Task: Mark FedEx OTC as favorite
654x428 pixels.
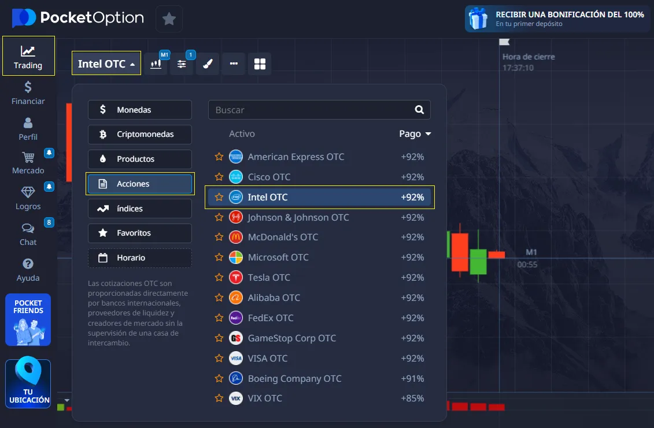Action: click(219, 318)
